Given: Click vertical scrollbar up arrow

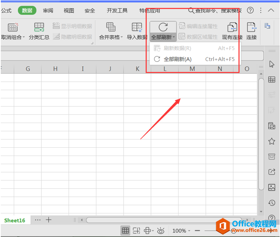Looking at the screenshot, I should (x=261, y=74).
